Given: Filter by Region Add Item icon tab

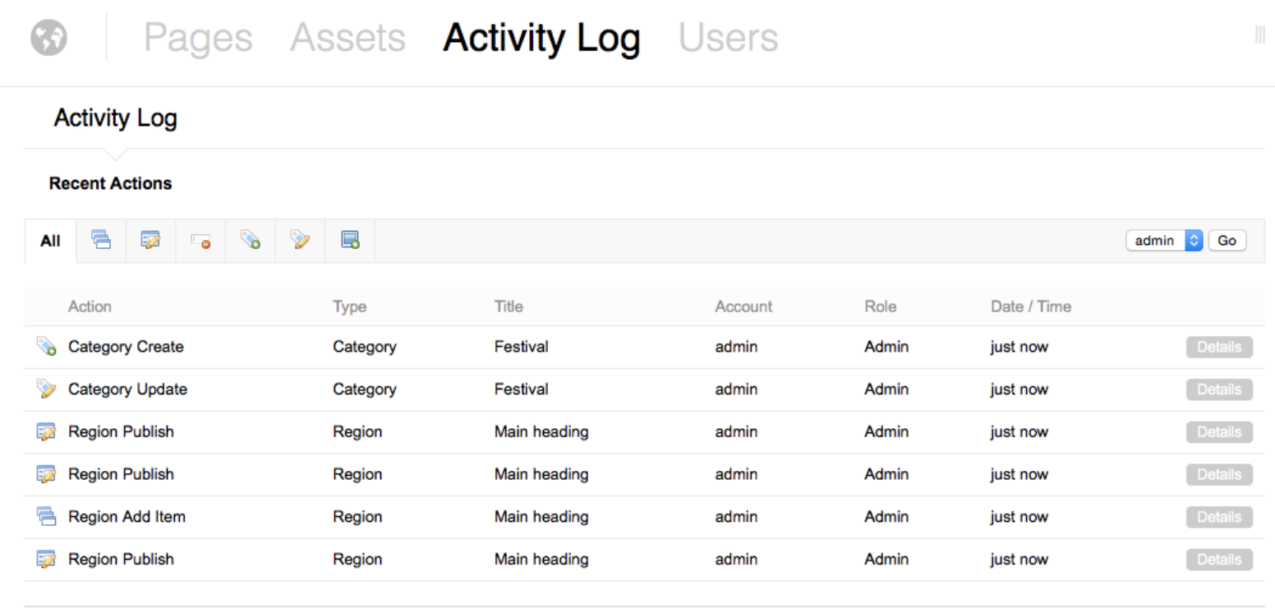Looking at the screenshot, I should 101,240.
